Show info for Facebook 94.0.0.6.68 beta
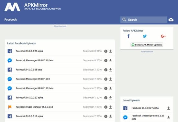The height and width of the screenshot is (122, 178). 106,70
